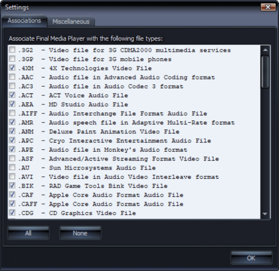Enable the .3G2 file association checkbox
Viewport: 279px width, 271px height.
tap(13, 50)
